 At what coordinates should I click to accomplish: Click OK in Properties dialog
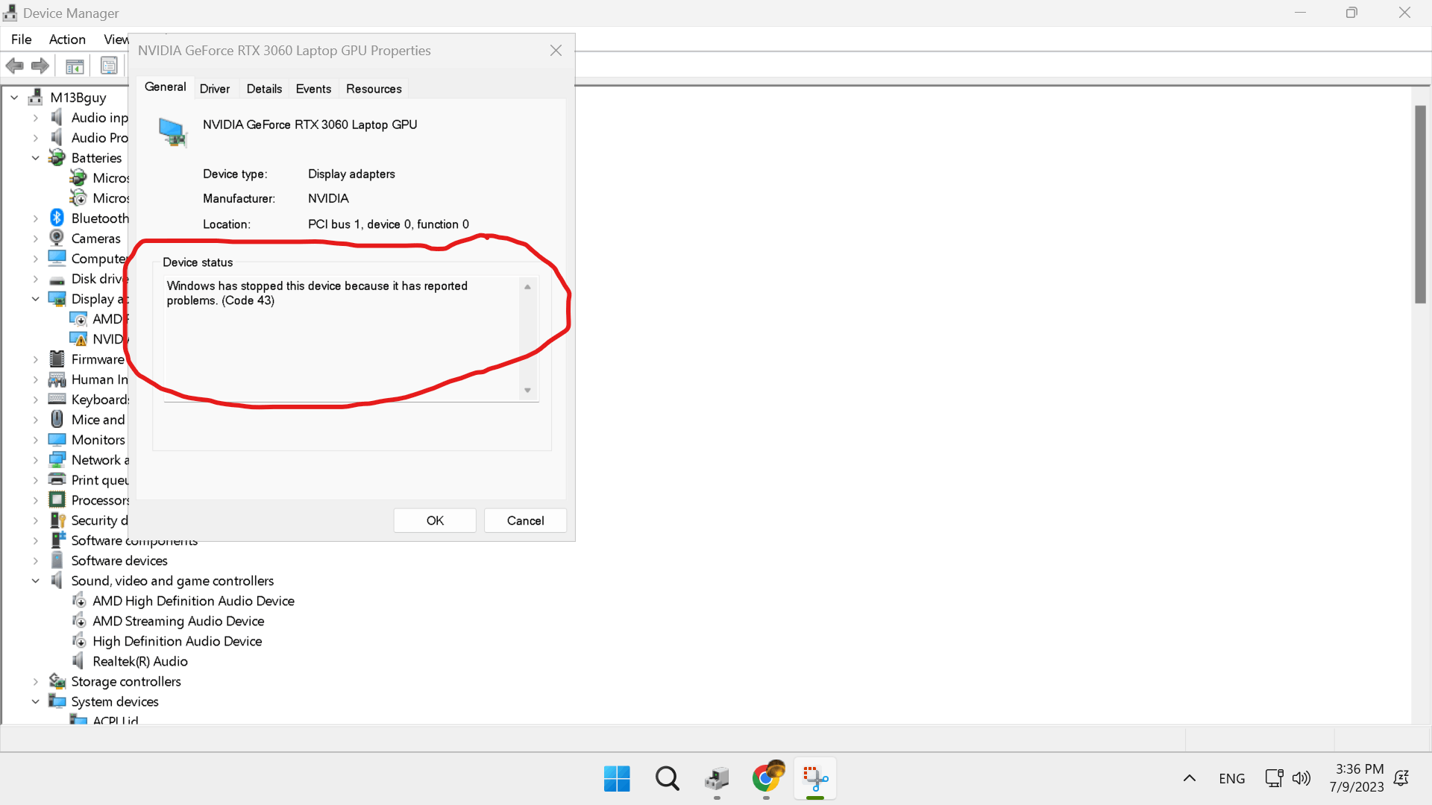(435, 520)
